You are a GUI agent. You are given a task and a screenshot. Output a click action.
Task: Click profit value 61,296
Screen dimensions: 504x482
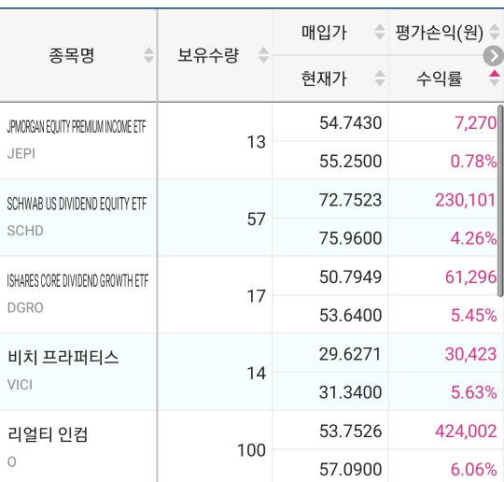(471, 276)
